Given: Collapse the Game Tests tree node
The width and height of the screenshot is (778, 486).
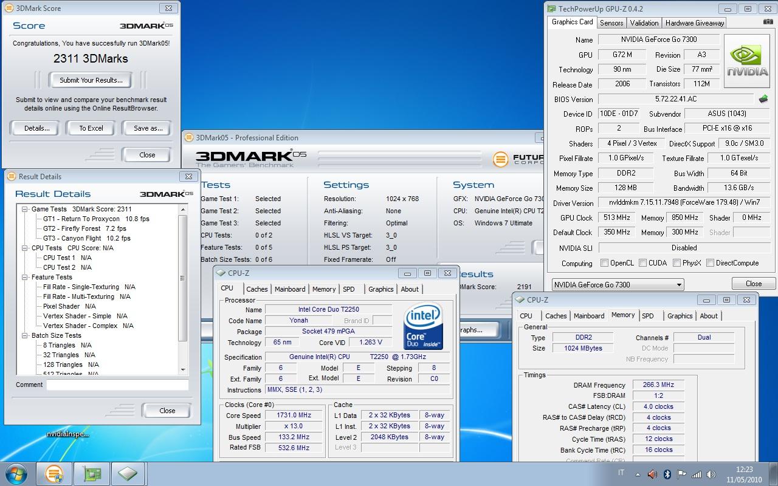Looking at the screenshot, I should tap(25, 209).
